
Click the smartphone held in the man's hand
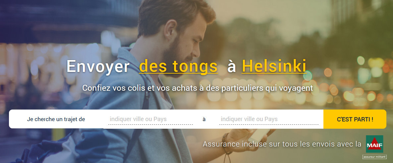click(x=259, y=135)
